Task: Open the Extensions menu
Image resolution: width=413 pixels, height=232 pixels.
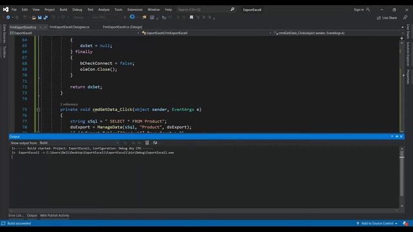Action: [135, 10]
